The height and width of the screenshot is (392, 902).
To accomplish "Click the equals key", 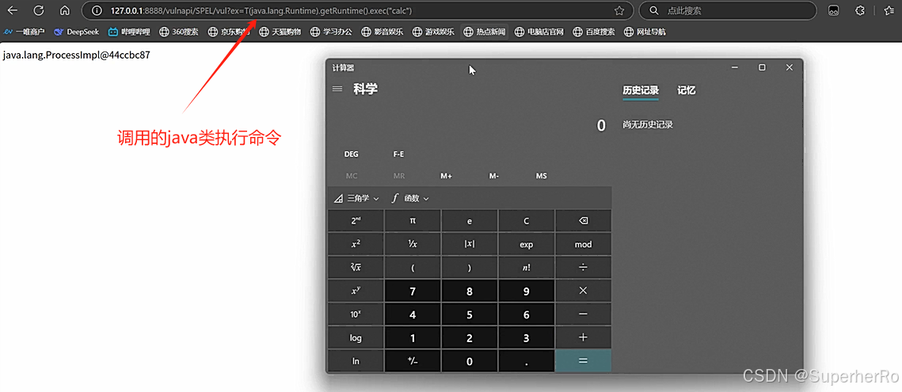I will point(584,361).
